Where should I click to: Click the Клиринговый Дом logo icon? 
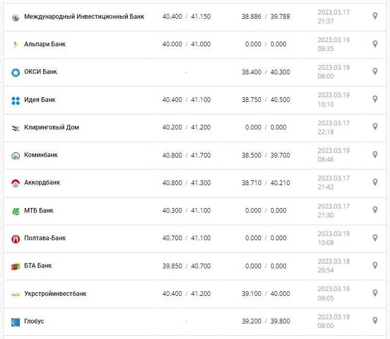(15, 128)
